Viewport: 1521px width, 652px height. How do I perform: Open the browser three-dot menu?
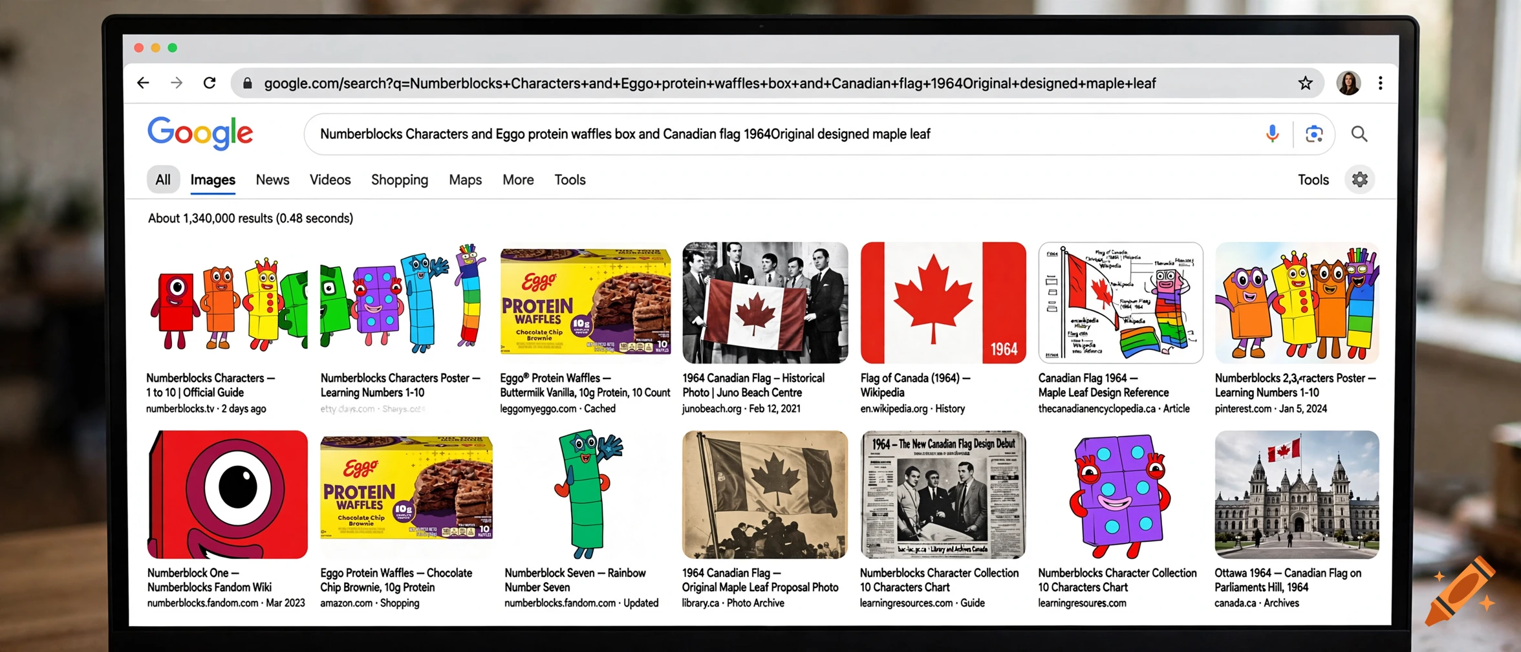[1381, 83]
